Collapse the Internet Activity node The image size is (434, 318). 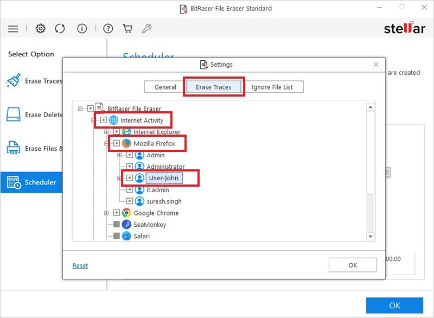click(93, 120)
